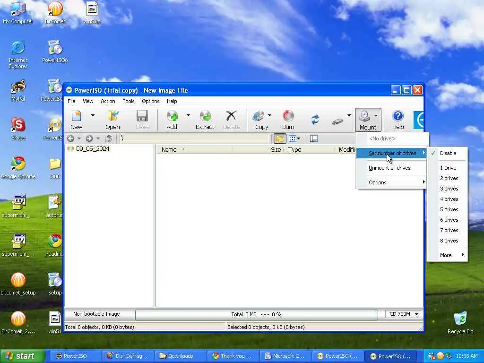This screenshot has width=484, height=363.
Task: Expand the Options submenu in Mount menu
Action: coord(391,182)
